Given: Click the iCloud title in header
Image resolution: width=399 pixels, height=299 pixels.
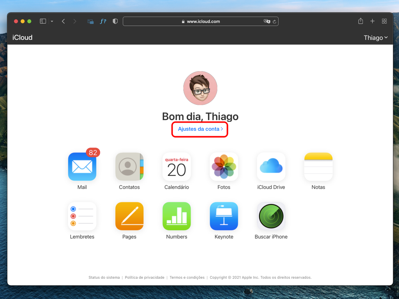Looking at the screenshot, I should pos(22,37).
